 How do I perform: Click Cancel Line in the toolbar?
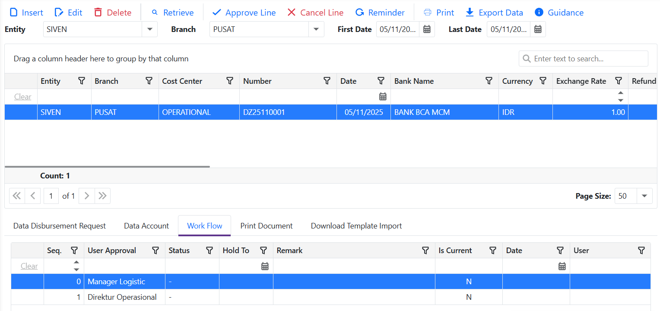coord(315,13)
